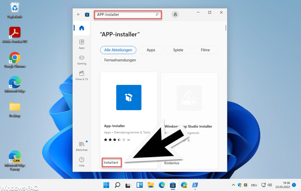Open Windows App Studio Installer thumbnail
The width and height of the screenshot is (301, 191).
pos(189,98)
